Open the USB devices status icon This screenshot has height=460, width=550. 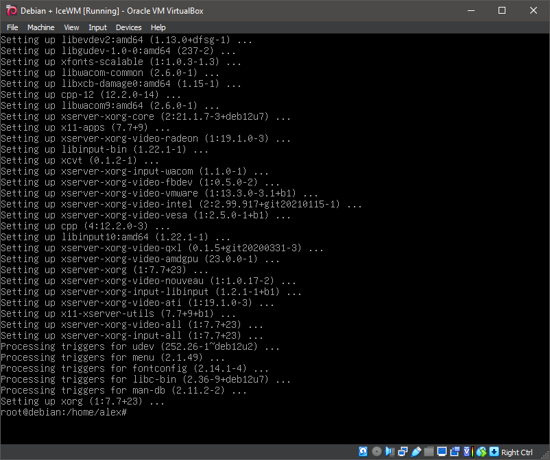(x=416, y=452)
